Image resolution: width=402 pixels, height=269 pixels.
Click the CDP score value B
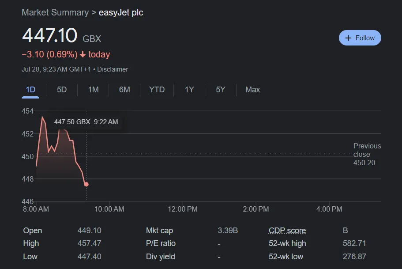pos(346,231)
